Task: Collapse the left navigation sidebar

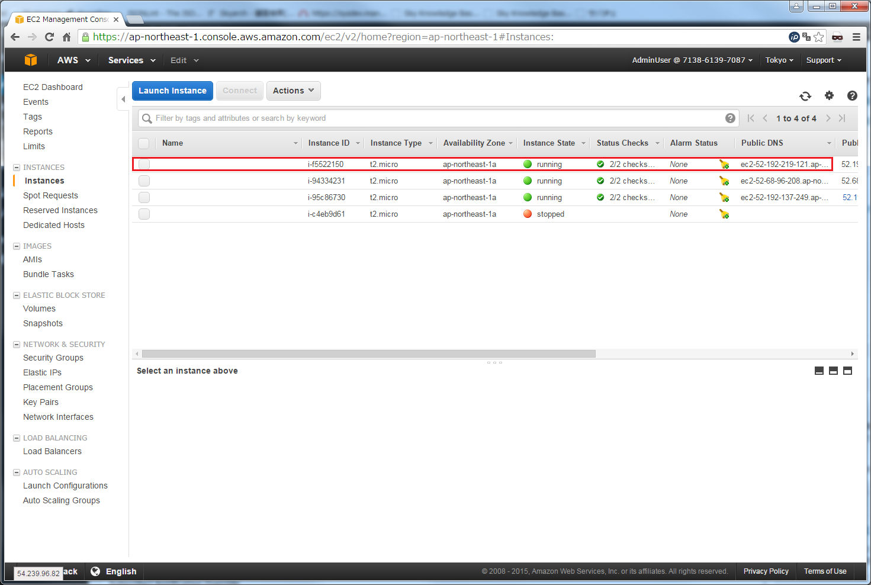Action: [123, 99]
